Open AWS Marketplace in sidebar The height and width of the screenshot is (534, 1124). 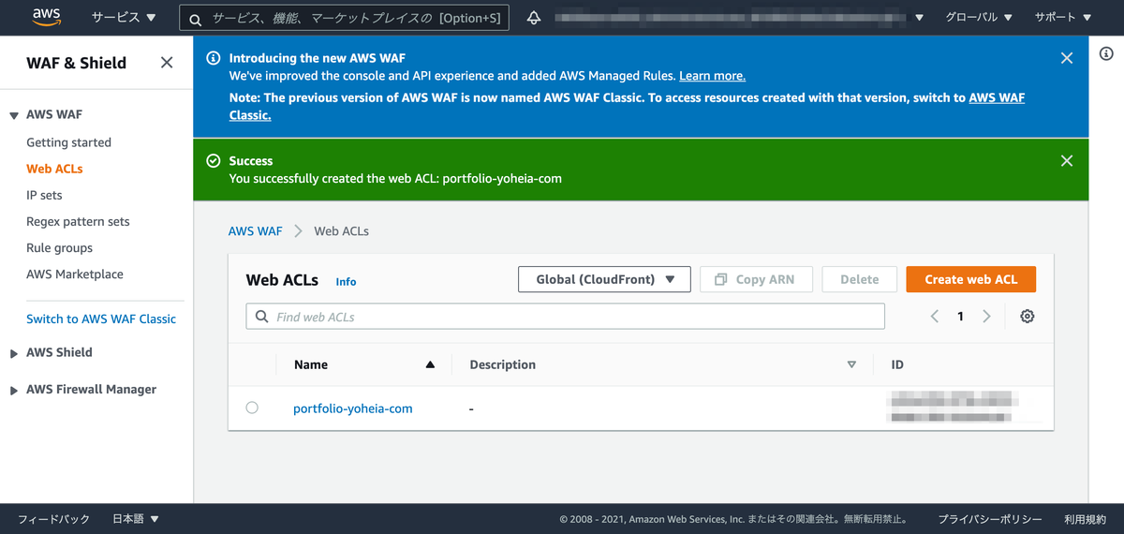point(75,274)
